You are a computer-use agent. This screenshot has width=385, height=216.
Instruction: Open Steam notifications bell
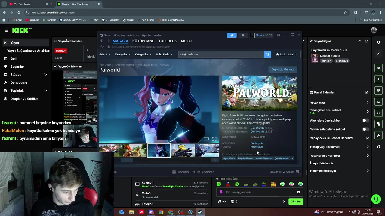tap(243, 35)
